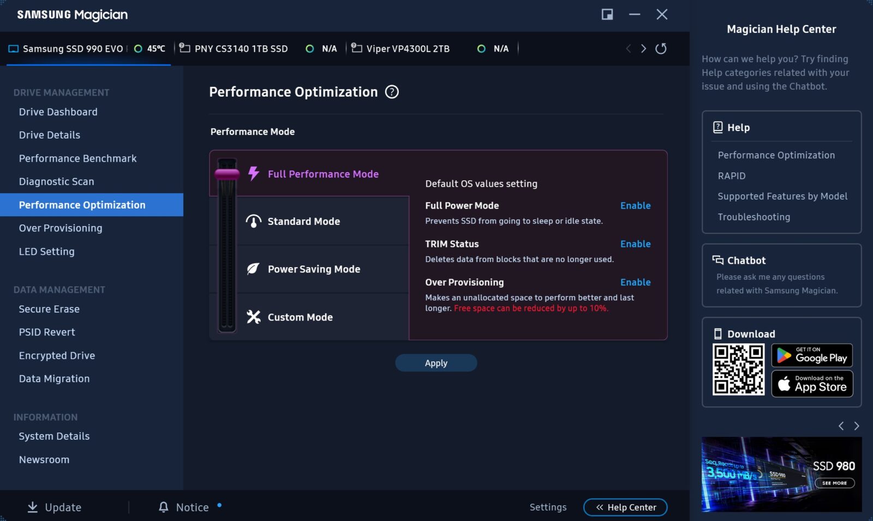Click the performance mode slider handle
Screen dimensions: 873x521
(227, 174)
